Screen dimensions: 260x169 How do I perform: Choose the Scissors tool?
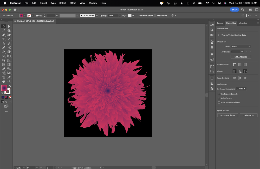click(9, 48)
